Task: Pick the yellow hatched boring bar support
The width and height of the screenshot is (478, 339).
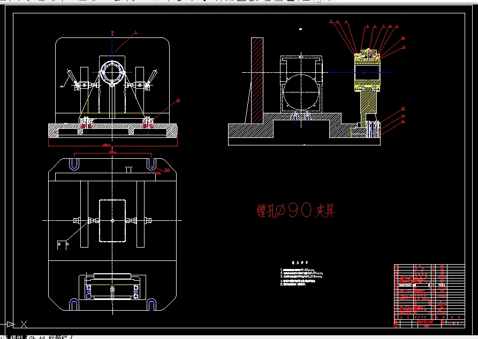Action: click(x=368, y=103)
